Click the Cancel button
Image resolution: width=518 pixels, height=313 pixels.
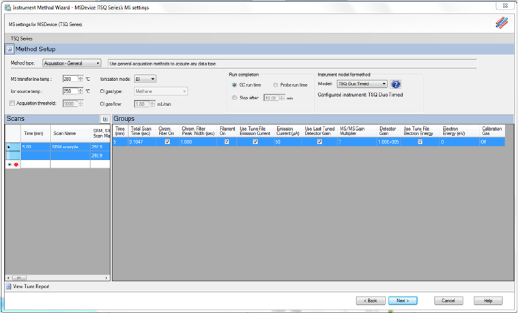448,301
